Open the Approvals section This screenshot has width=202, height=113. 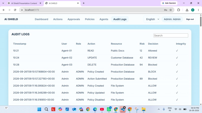coord(74,19)
